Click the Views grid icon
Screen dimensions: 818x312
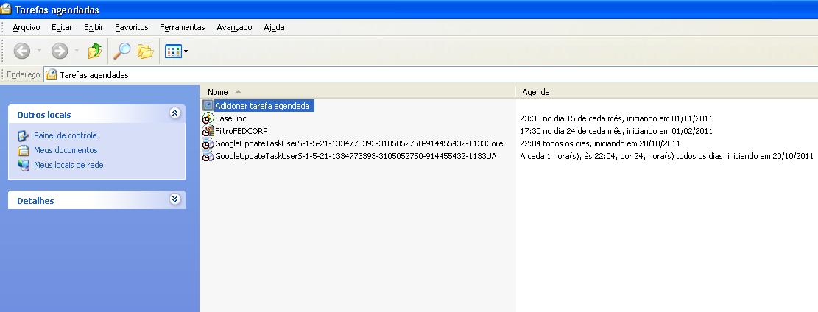coord(172,52)
